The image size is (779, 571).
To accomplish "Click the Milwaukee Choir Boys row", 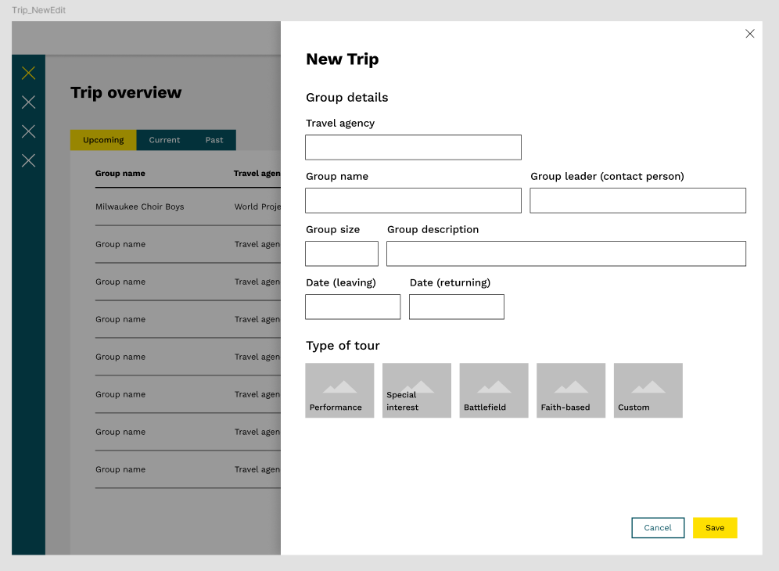I will 188,206.
